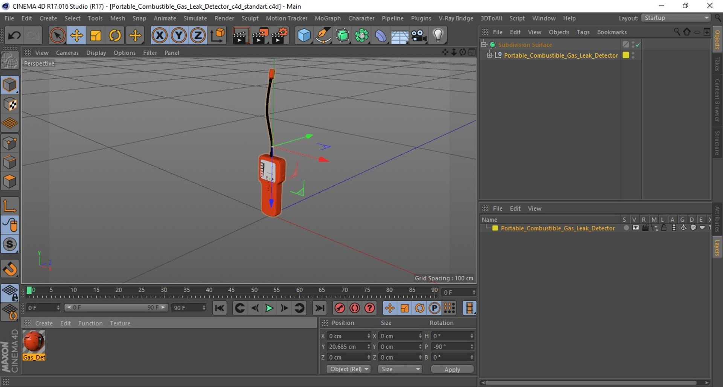Collapse Subdivision Surface hierarchy

click(x=484, y=44)
